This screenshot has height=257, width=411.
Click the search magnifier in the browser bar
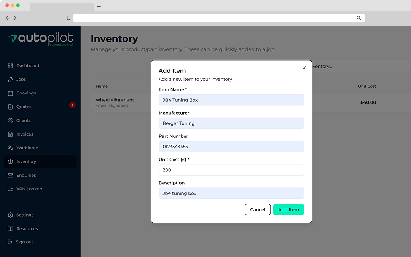click(358, 18)
